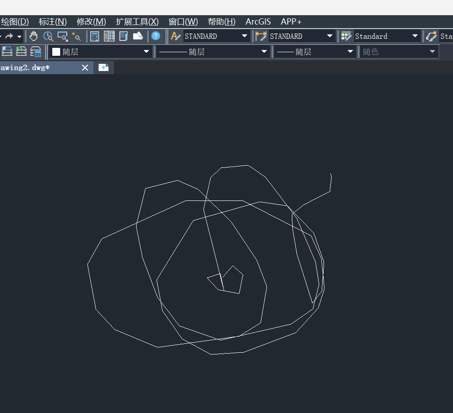Open the design center grid icon
This screenshot has width=453, height=413.
109,36
